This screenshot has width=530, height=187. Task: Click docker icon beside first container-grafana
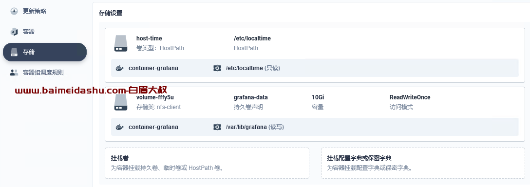(120, 68)
